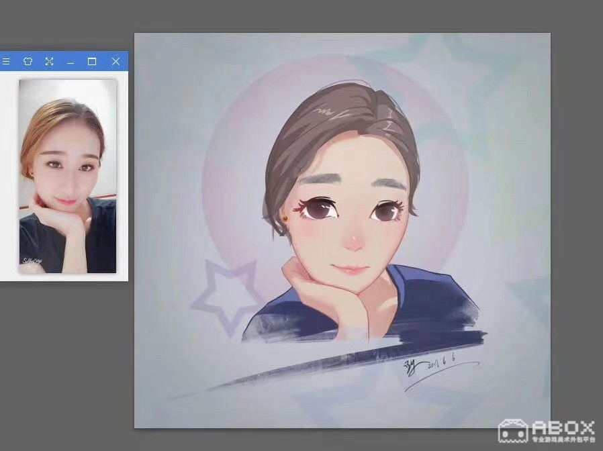Minimize the image viewer window
Image resolution: width=603 pixels, height=451 pixels.
click(x=71, y=62)
